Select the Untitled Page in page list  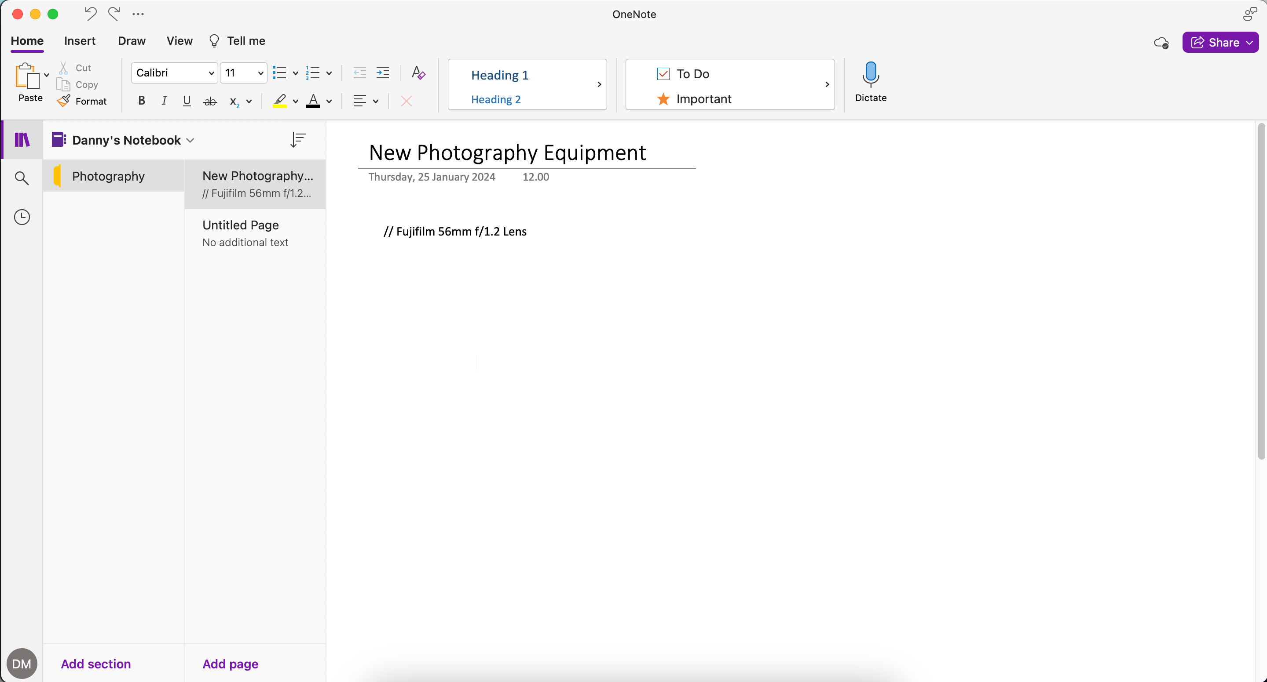pyautogui.click(x=241, y=225)
